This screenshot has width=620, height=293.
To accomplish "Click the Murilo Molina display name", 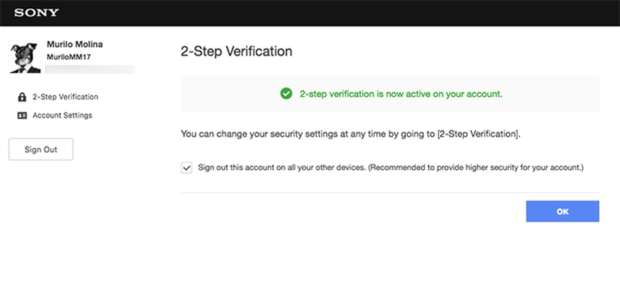I will [x=74, y=45].
